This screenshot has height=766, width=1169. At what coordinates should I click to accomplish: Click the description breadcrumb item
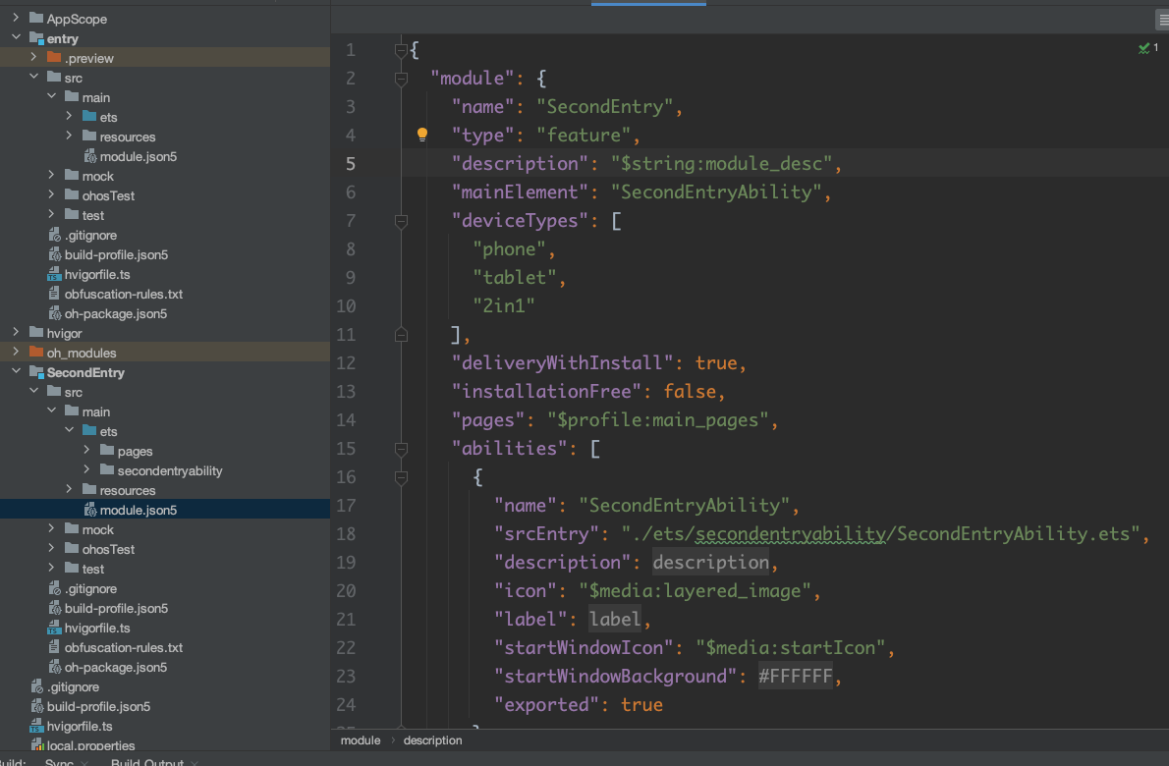432,739
